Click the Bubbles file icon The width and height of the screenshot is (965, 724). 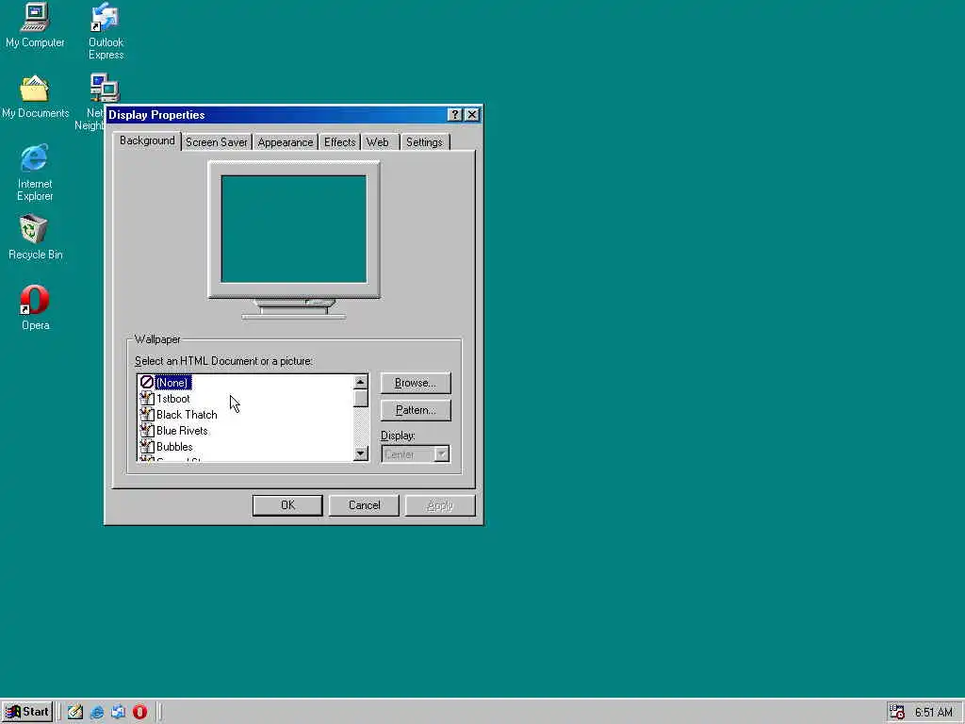146,446
